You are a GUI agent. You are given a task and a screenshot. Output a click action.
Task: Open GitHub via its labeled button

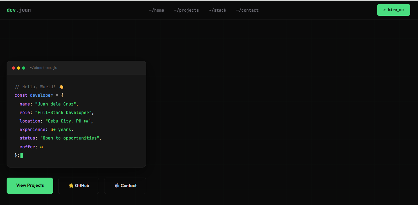click(x=79, y=185)
